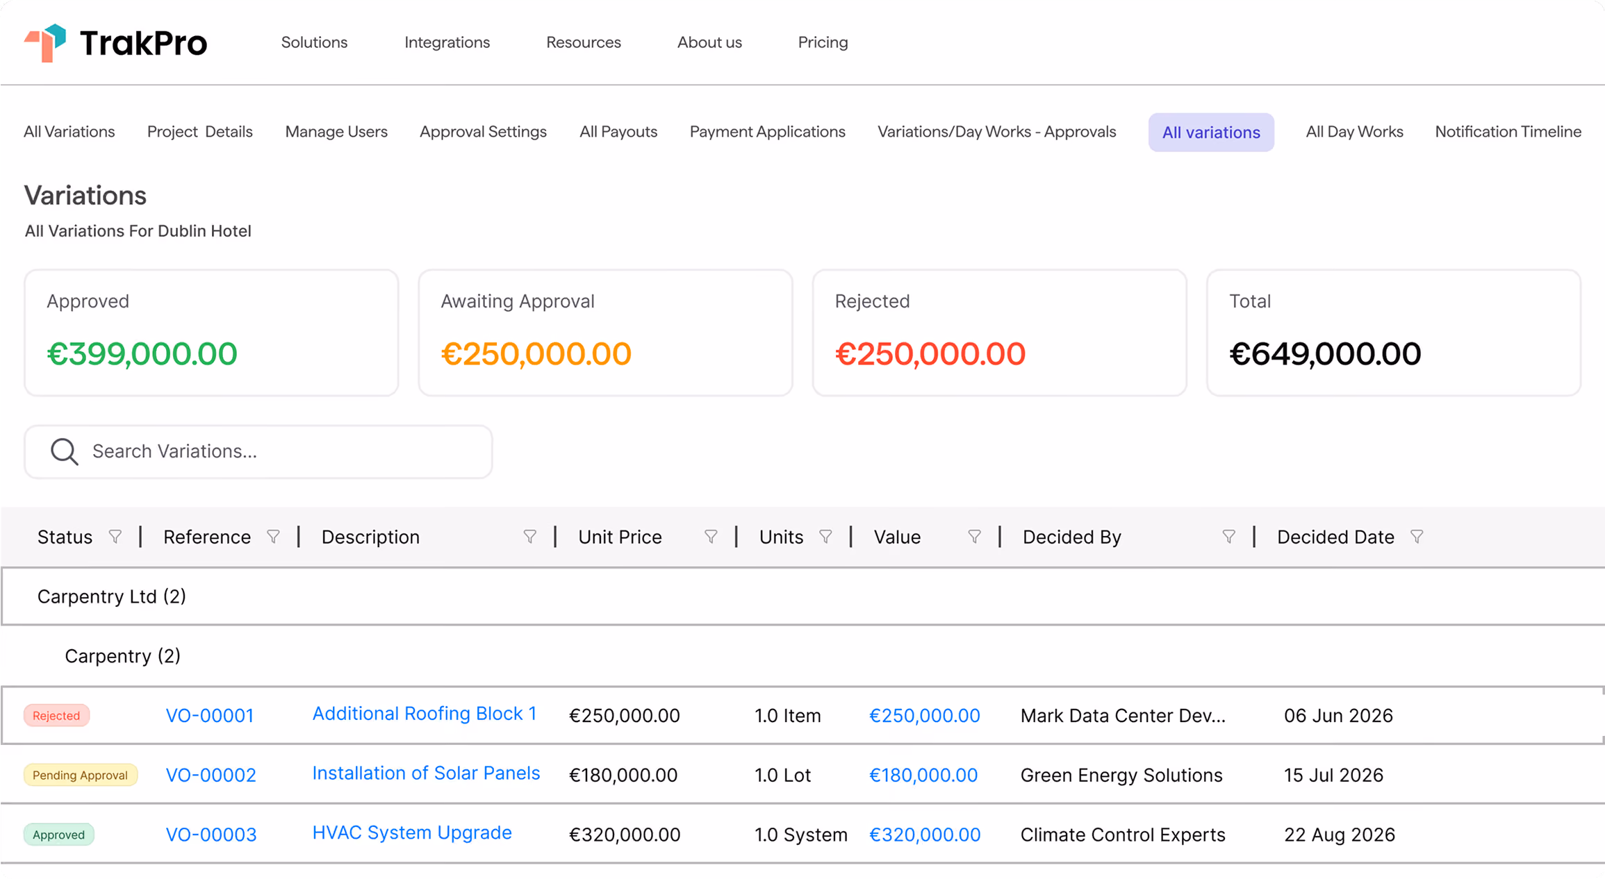Click the search magnifier icon

64,451
